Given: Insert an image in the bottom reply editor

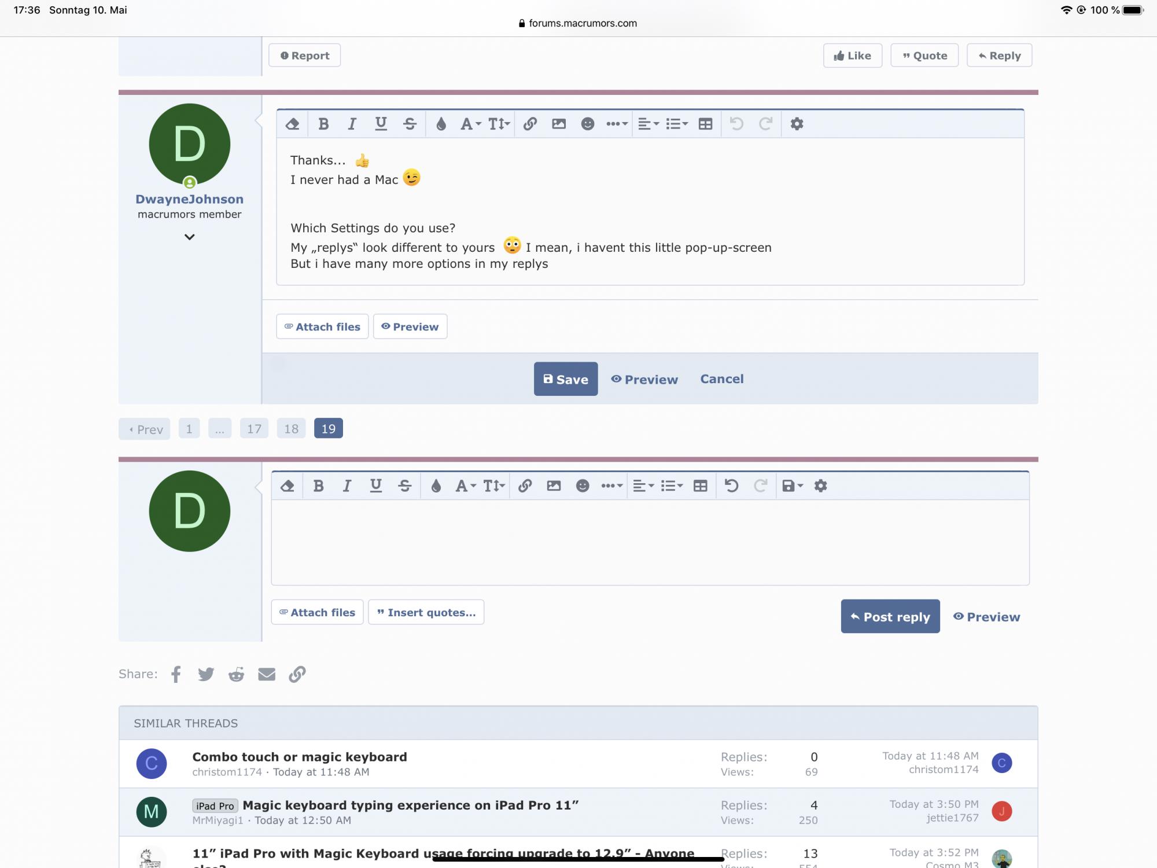Looking at the screenshot, I should [554, 486].
